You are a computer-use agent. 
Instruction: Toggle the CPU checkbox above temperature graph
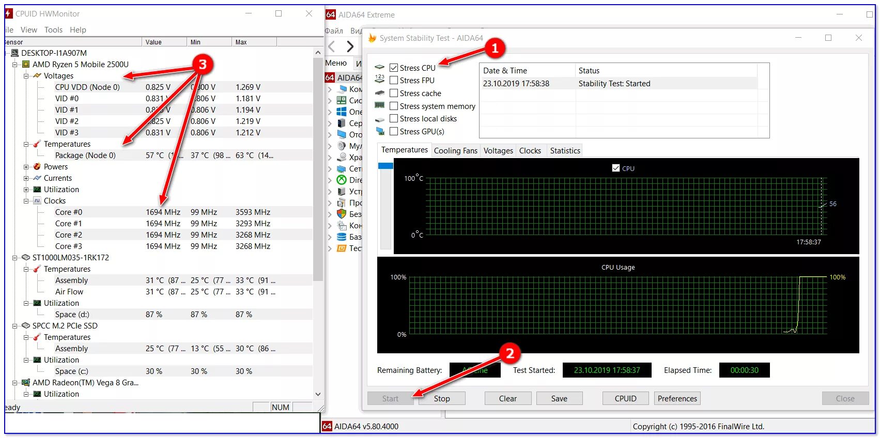616,168
